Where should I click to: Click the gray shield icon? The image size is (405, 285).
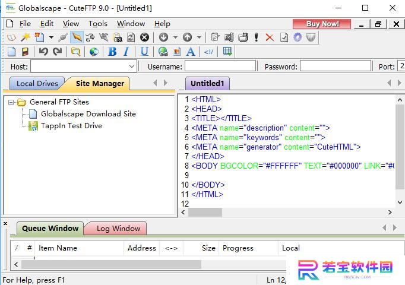pyautogui.click(x=311, y=37)
